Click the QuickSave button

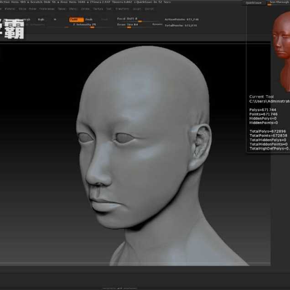254,3
